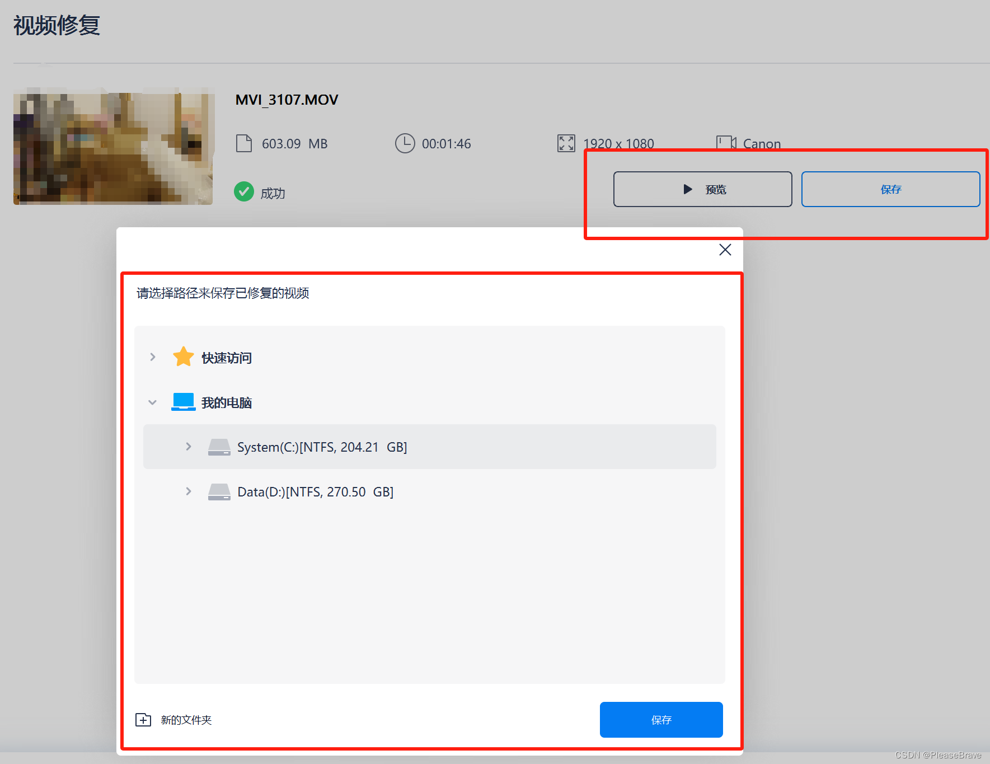This screenshot has width=990, height=764.
Task: Open the MVI_3107.MOV video thumbnail
Action: coord(114,146)
